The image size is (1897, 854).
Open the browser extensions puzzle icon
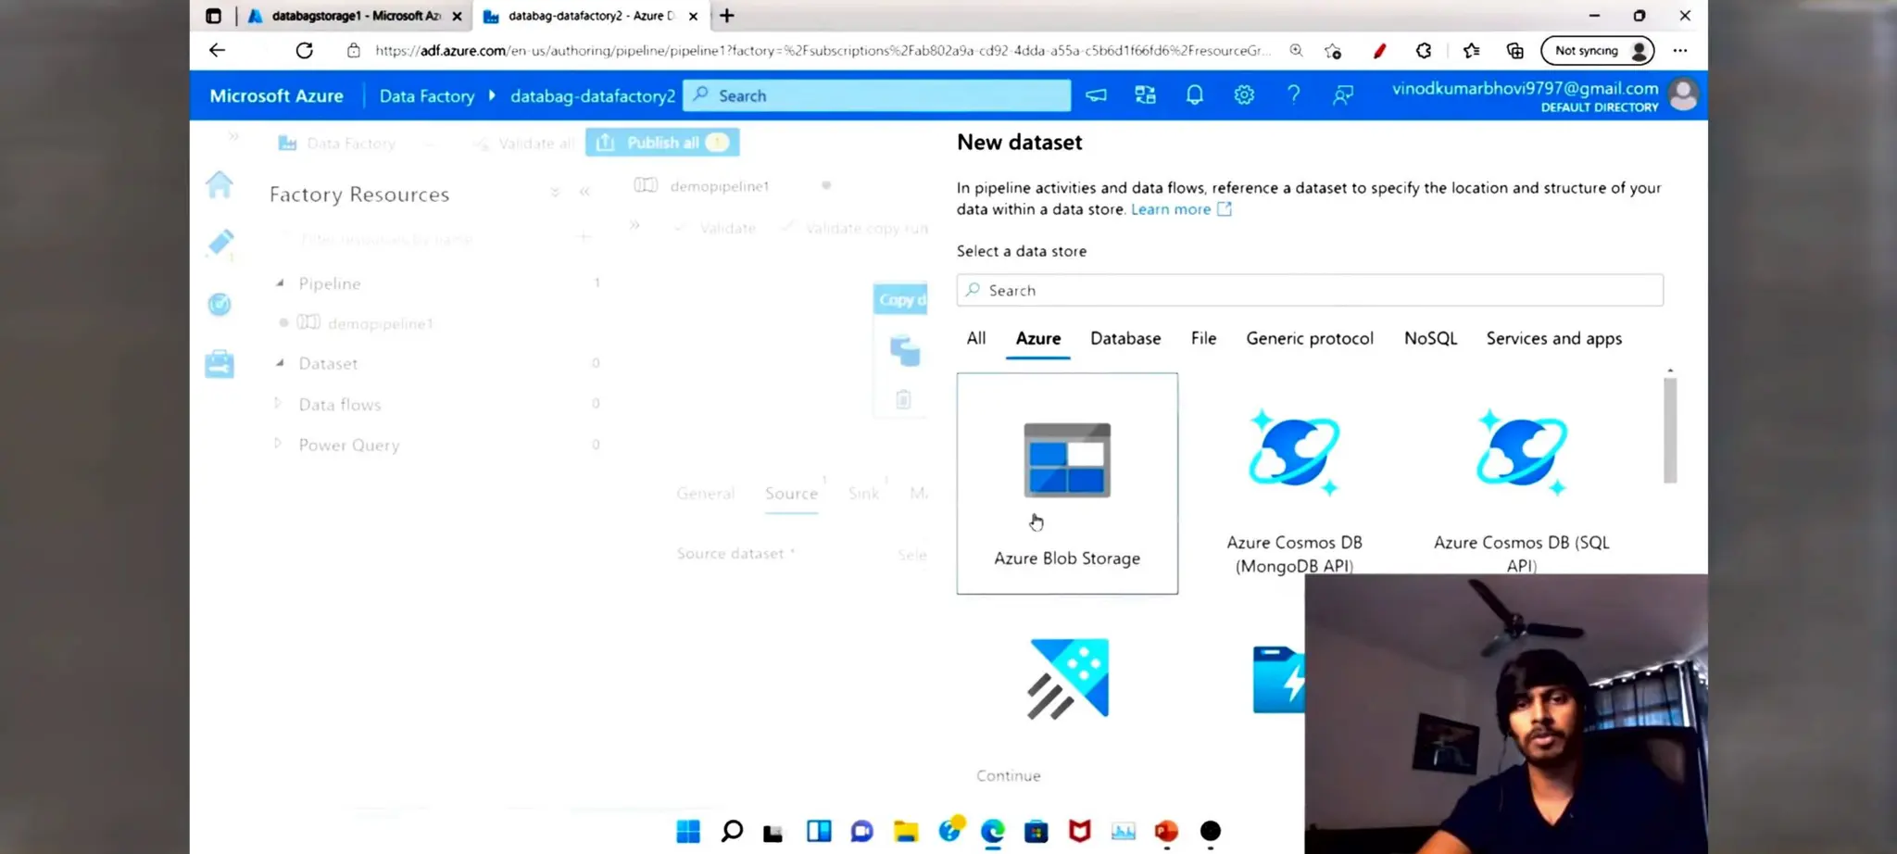click(1424, 50)
